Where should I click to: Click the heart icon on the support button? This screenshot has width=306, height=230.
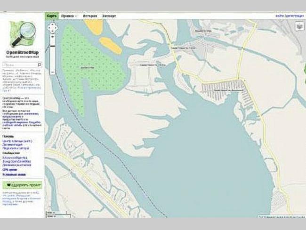tap(8, 185)
